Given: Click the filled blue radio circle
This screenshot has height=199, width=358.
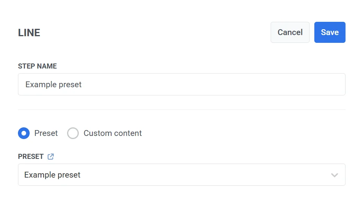Looking at the screenshot, I should coord(24,133).
